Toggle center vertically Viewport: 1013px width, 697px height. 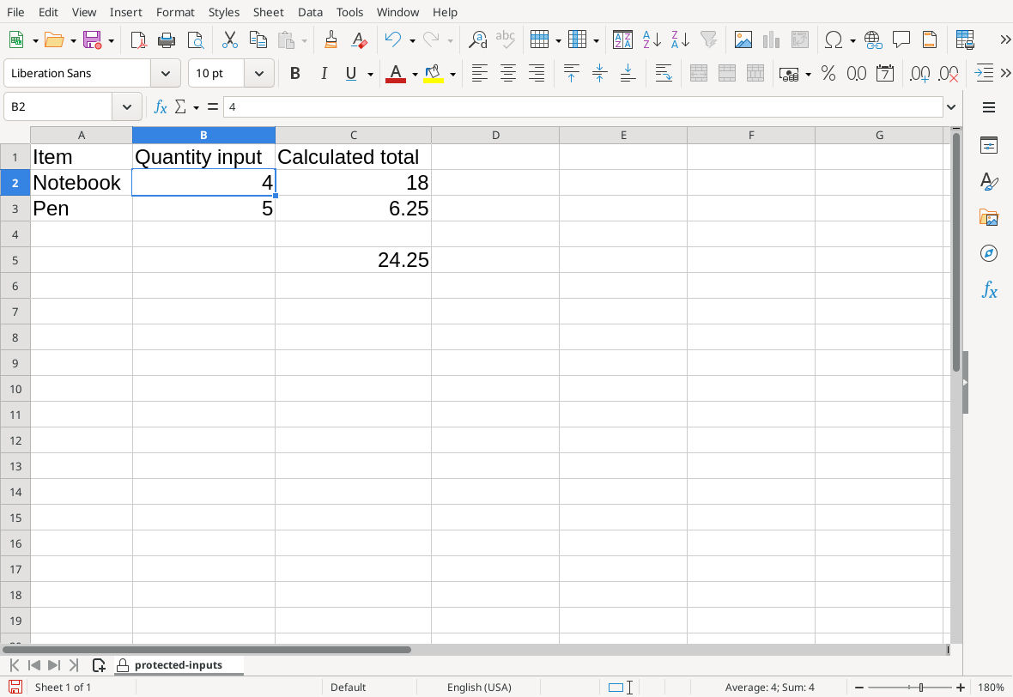599,74
